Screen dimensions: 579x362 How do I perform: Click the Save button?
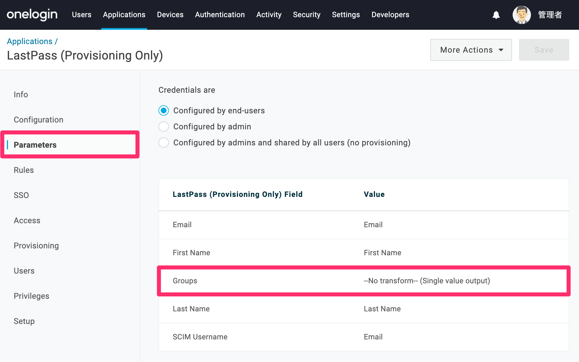pos(544,50)
